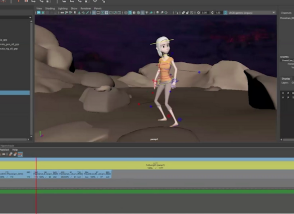This screenshot has width=294, height=214.
Task: Click the X-Ray Active Components icon
Action: [187, 13]
